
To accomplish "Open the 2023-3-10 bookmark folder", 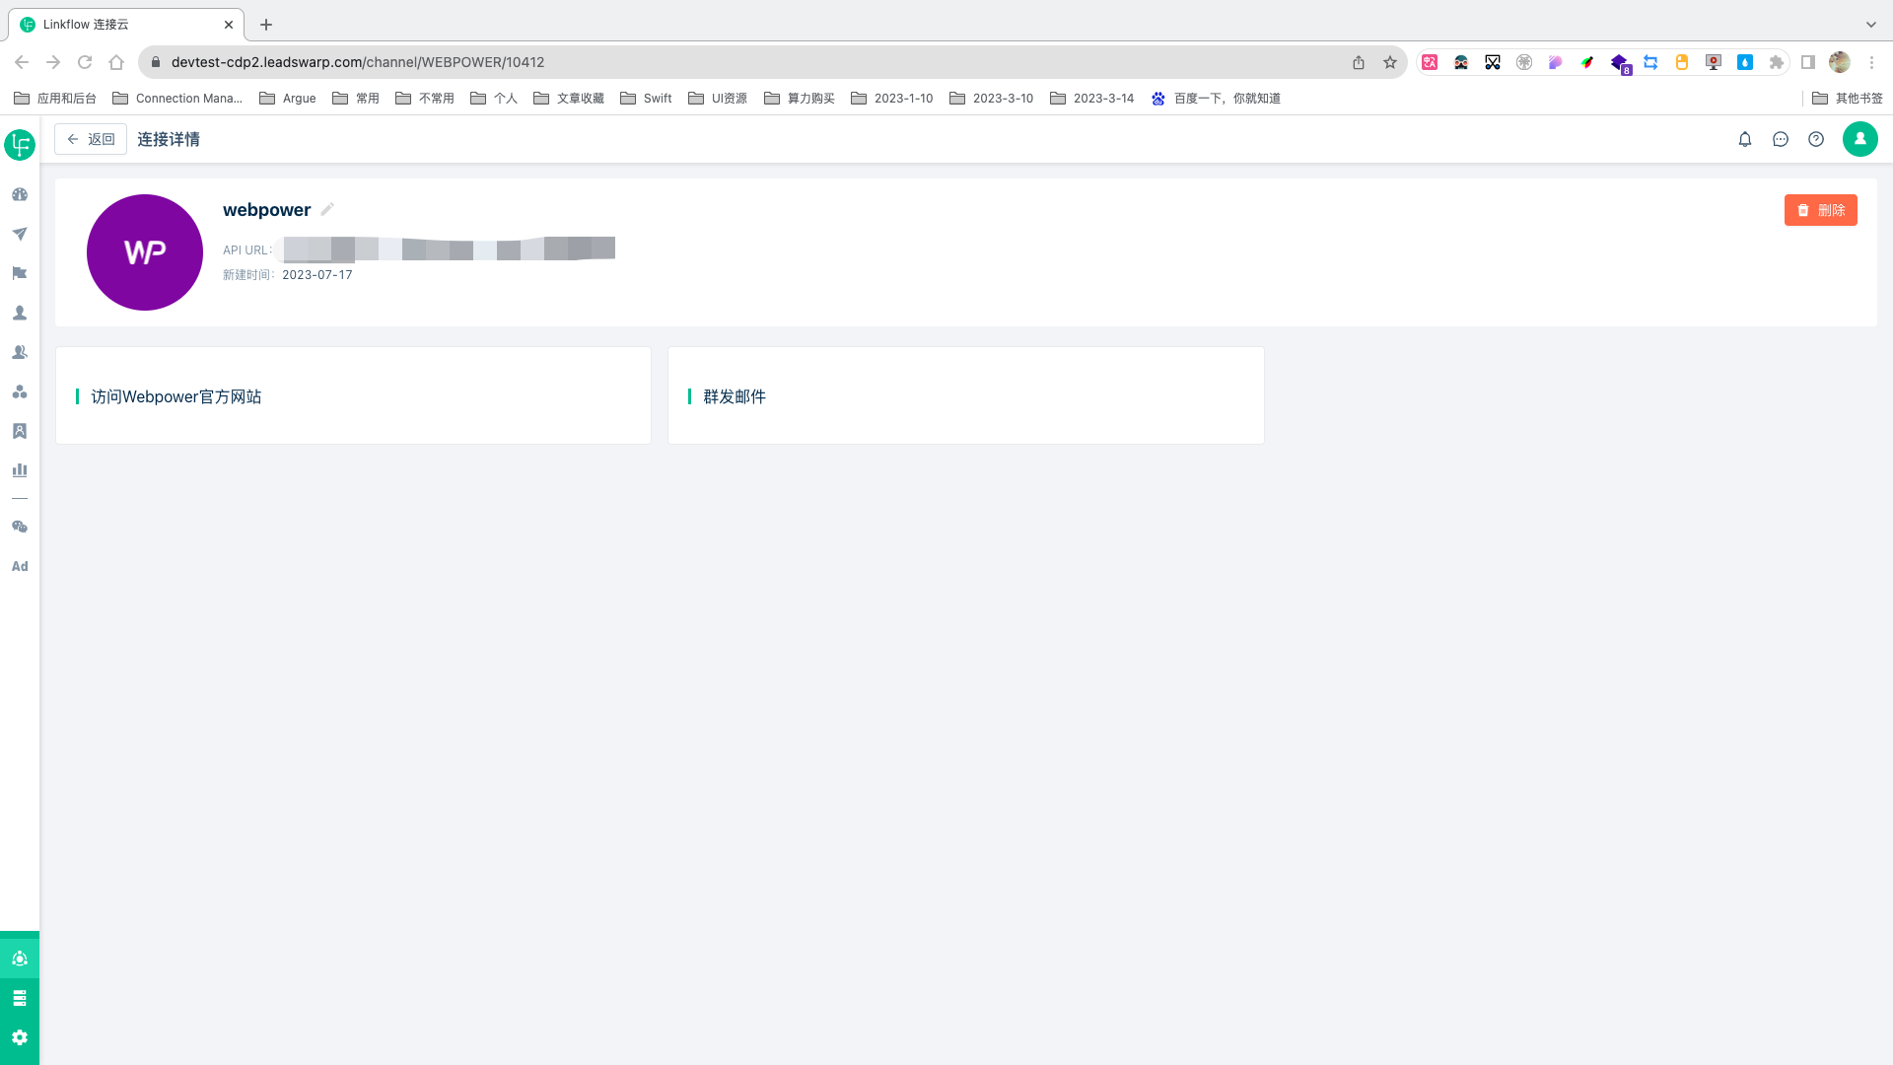I will click(992, 99).
